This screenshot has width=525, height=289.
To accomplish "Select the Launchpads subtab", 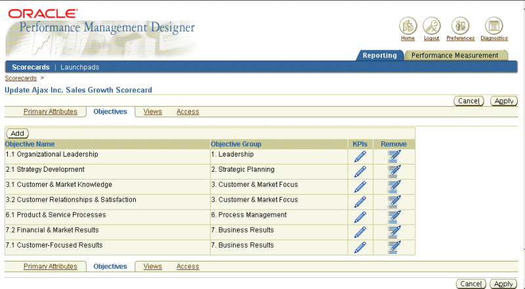I will click(79, 67).
